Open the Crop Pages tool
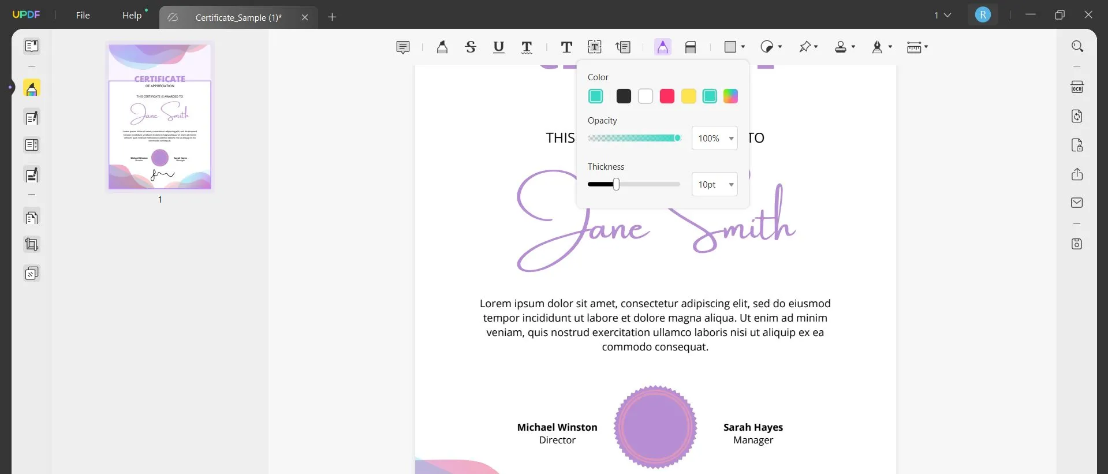The height and width of the screenshot is (474, 1108). [x=32, y=244]
